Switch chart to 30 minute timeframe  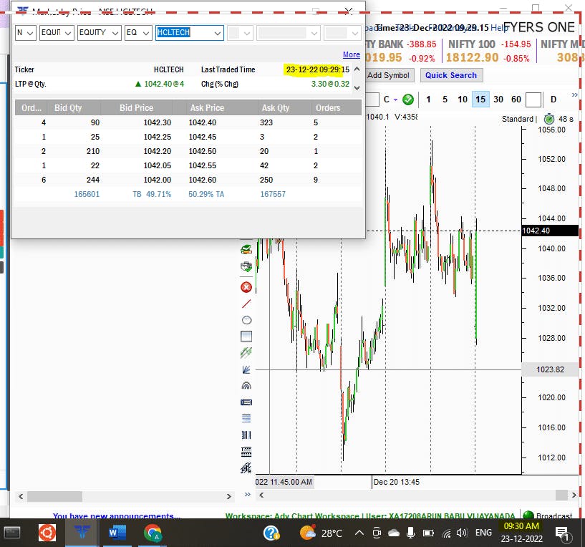tap(498, 100)
